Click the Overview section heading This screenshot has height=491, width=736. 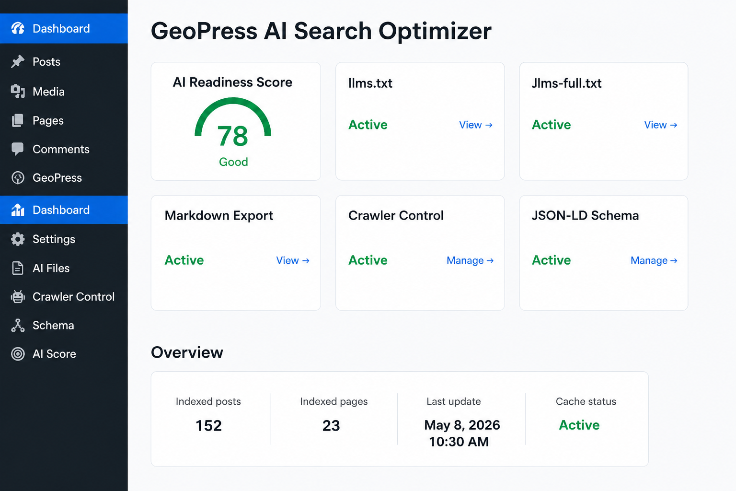point(187,352)
